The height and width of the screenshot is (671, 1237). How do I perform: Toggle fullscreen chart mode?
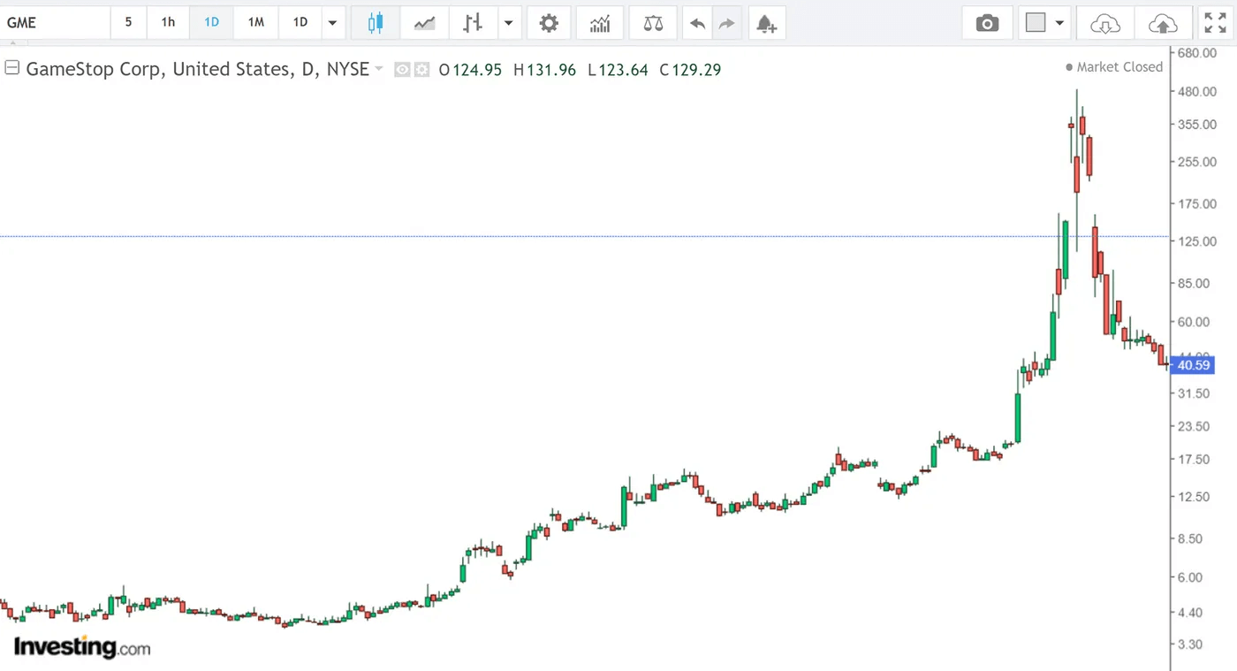coord(1216,23)
